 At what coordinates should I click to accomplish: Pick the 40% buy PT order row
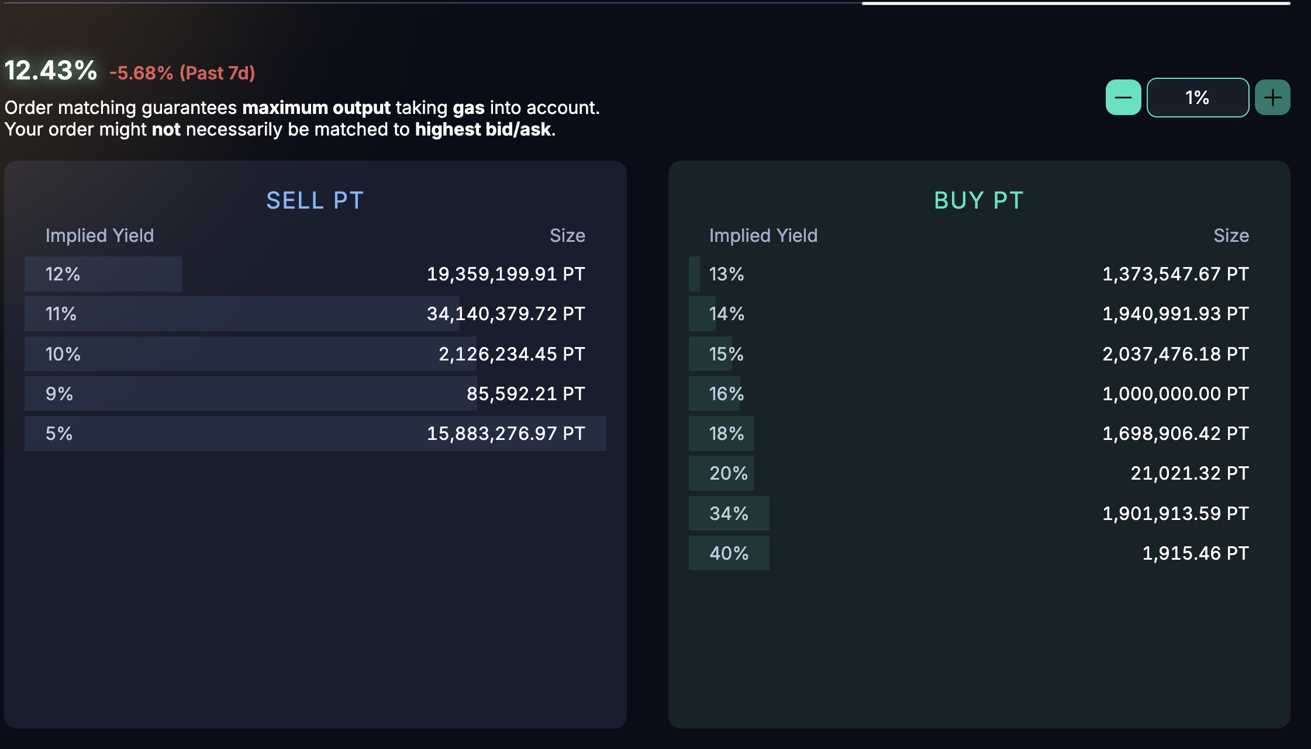click(979, 553)
